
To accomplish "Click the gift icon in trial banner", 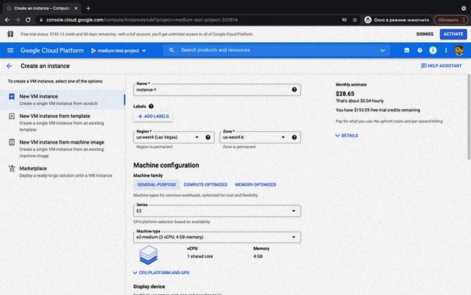I will click(x=11, y=34).
